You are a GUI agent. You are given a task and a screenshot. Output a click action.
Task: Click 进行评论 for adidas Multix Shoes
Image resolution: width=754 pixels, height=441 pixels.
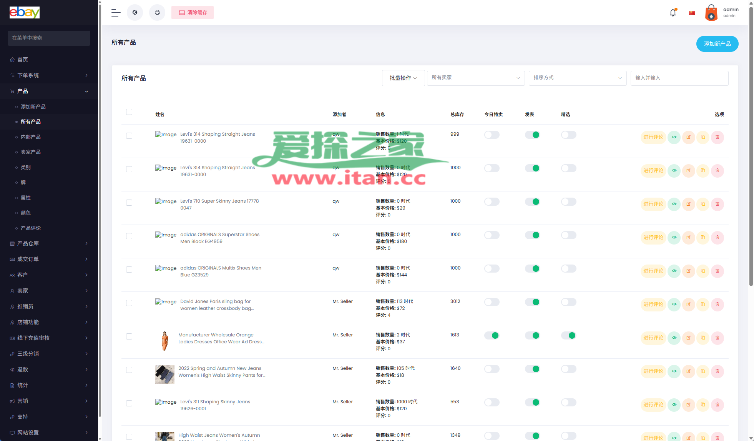point(653,271)
